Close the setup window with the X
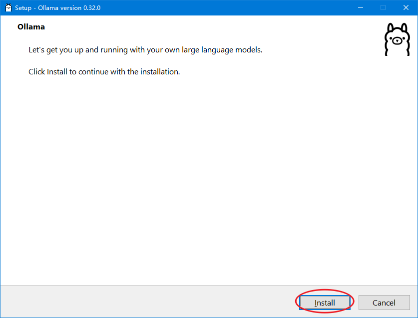The height and width of the screenshot is (318, 418). tap(406, 7)
